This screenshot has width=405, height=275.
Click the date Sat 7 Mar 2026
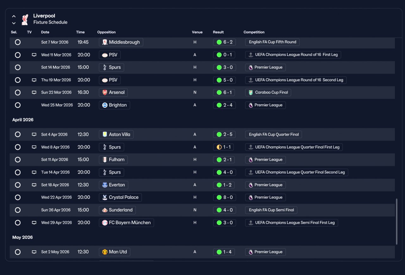(x=55, y=42)
